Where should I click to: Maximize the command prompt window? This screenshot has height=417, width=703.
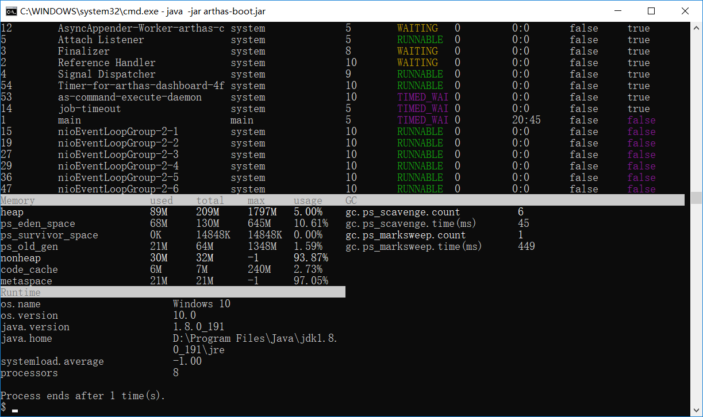tap(651, 11)
